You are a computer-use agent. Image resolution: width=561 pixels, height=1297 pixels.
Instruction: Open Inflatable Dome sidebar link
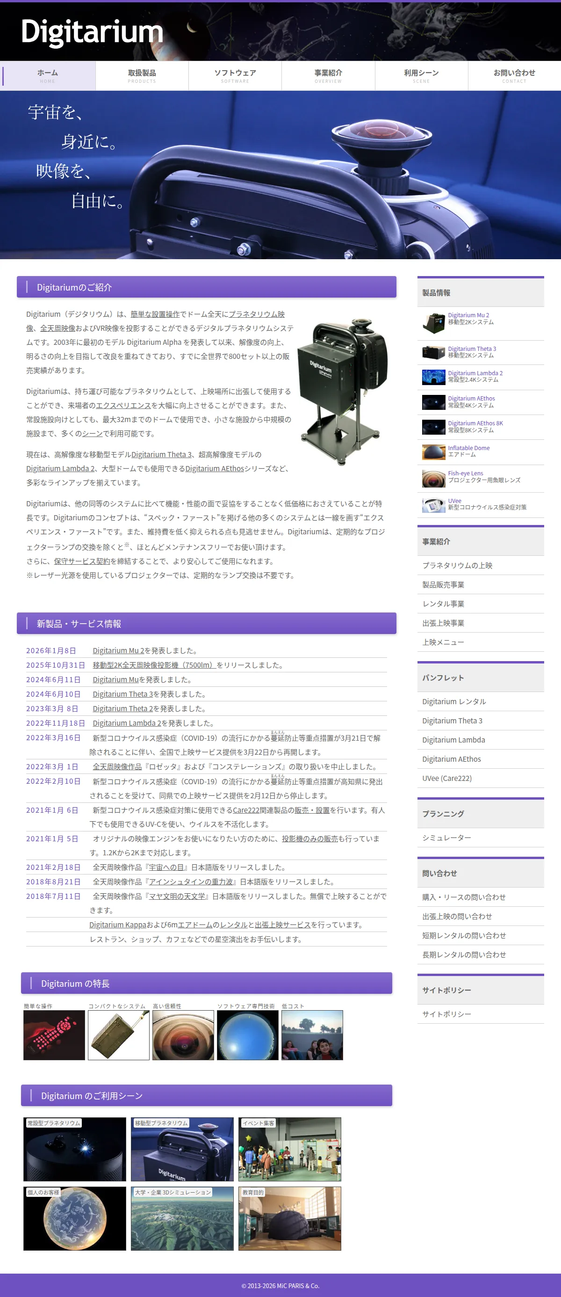(x=469, y=448)
